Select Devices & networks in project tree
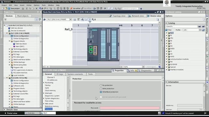 coord(18,31)
